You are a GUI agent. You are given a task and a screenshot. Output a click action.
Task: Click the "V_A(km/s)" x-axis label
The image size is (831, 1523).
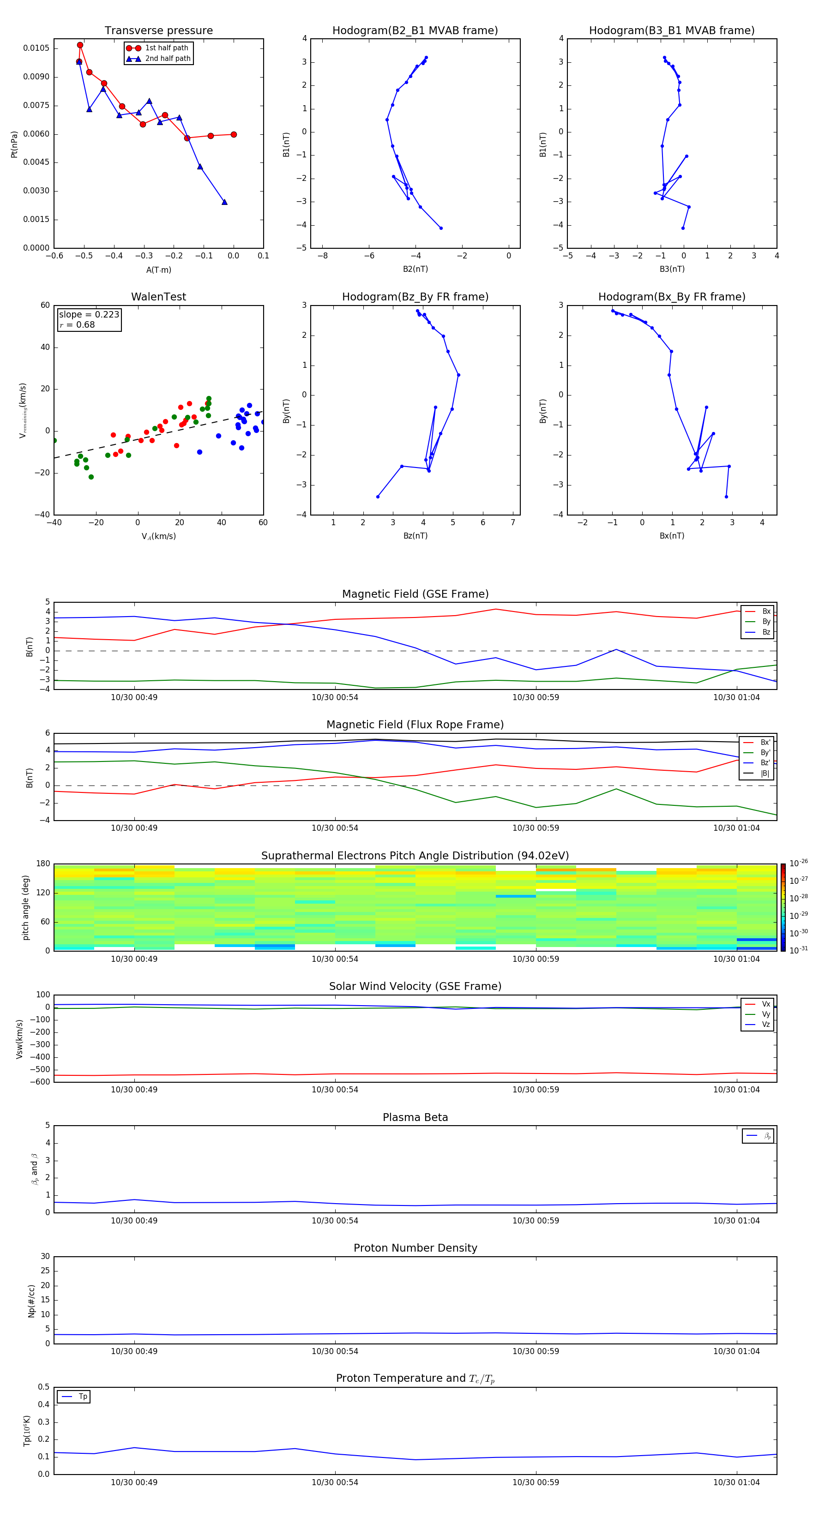(158, 537)
